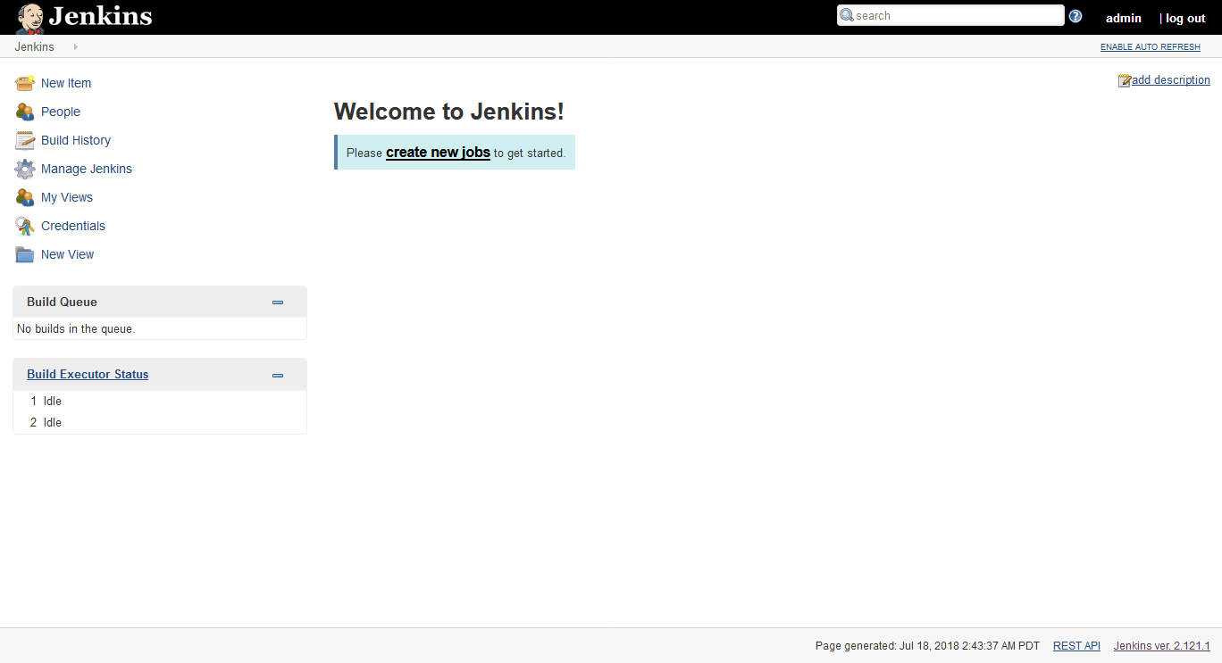The image size is (1222, 663).
Task: Select My Views in sidebar
Action: point(67,197)
